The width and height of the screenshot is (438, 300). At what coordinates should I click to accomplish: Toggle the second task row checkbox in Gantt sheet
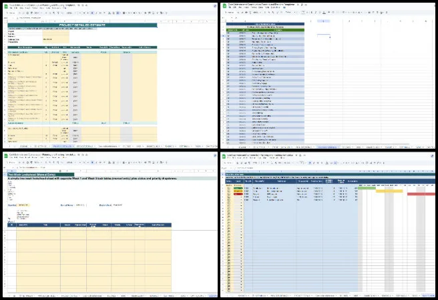point(228,191)
